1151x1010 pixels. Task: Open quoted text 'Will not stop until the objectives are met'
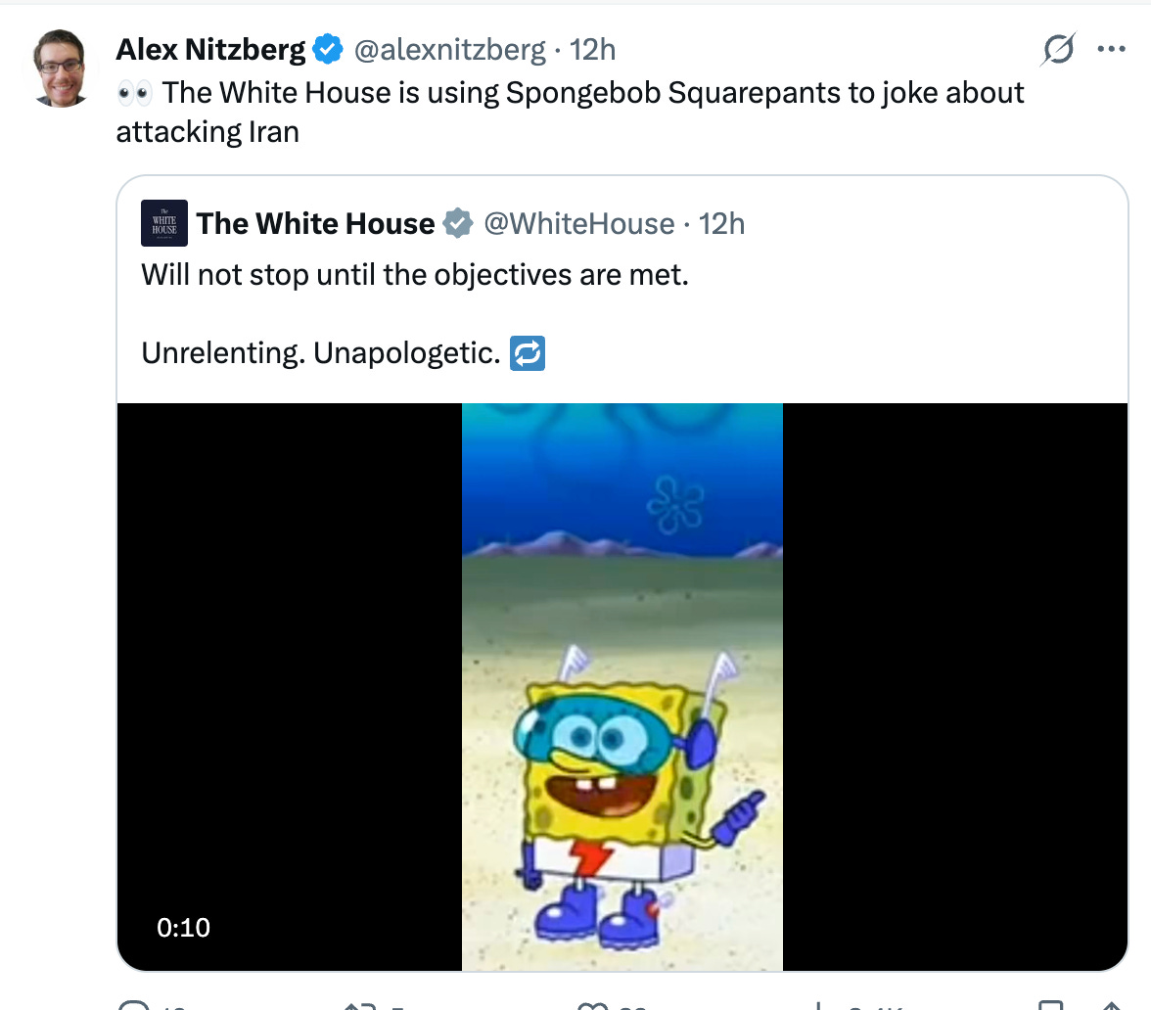(x=415, y=275)
